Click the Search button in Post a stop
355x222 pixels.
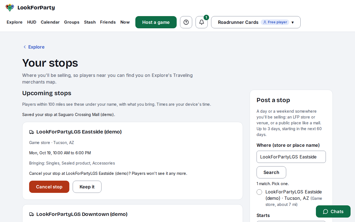[271, 172]
